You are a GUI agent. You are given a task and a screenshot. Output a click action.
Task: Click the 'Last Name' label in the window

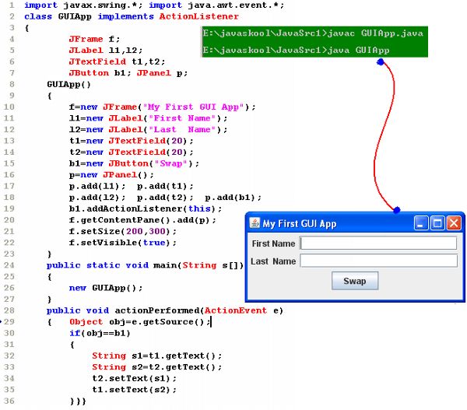273,261
